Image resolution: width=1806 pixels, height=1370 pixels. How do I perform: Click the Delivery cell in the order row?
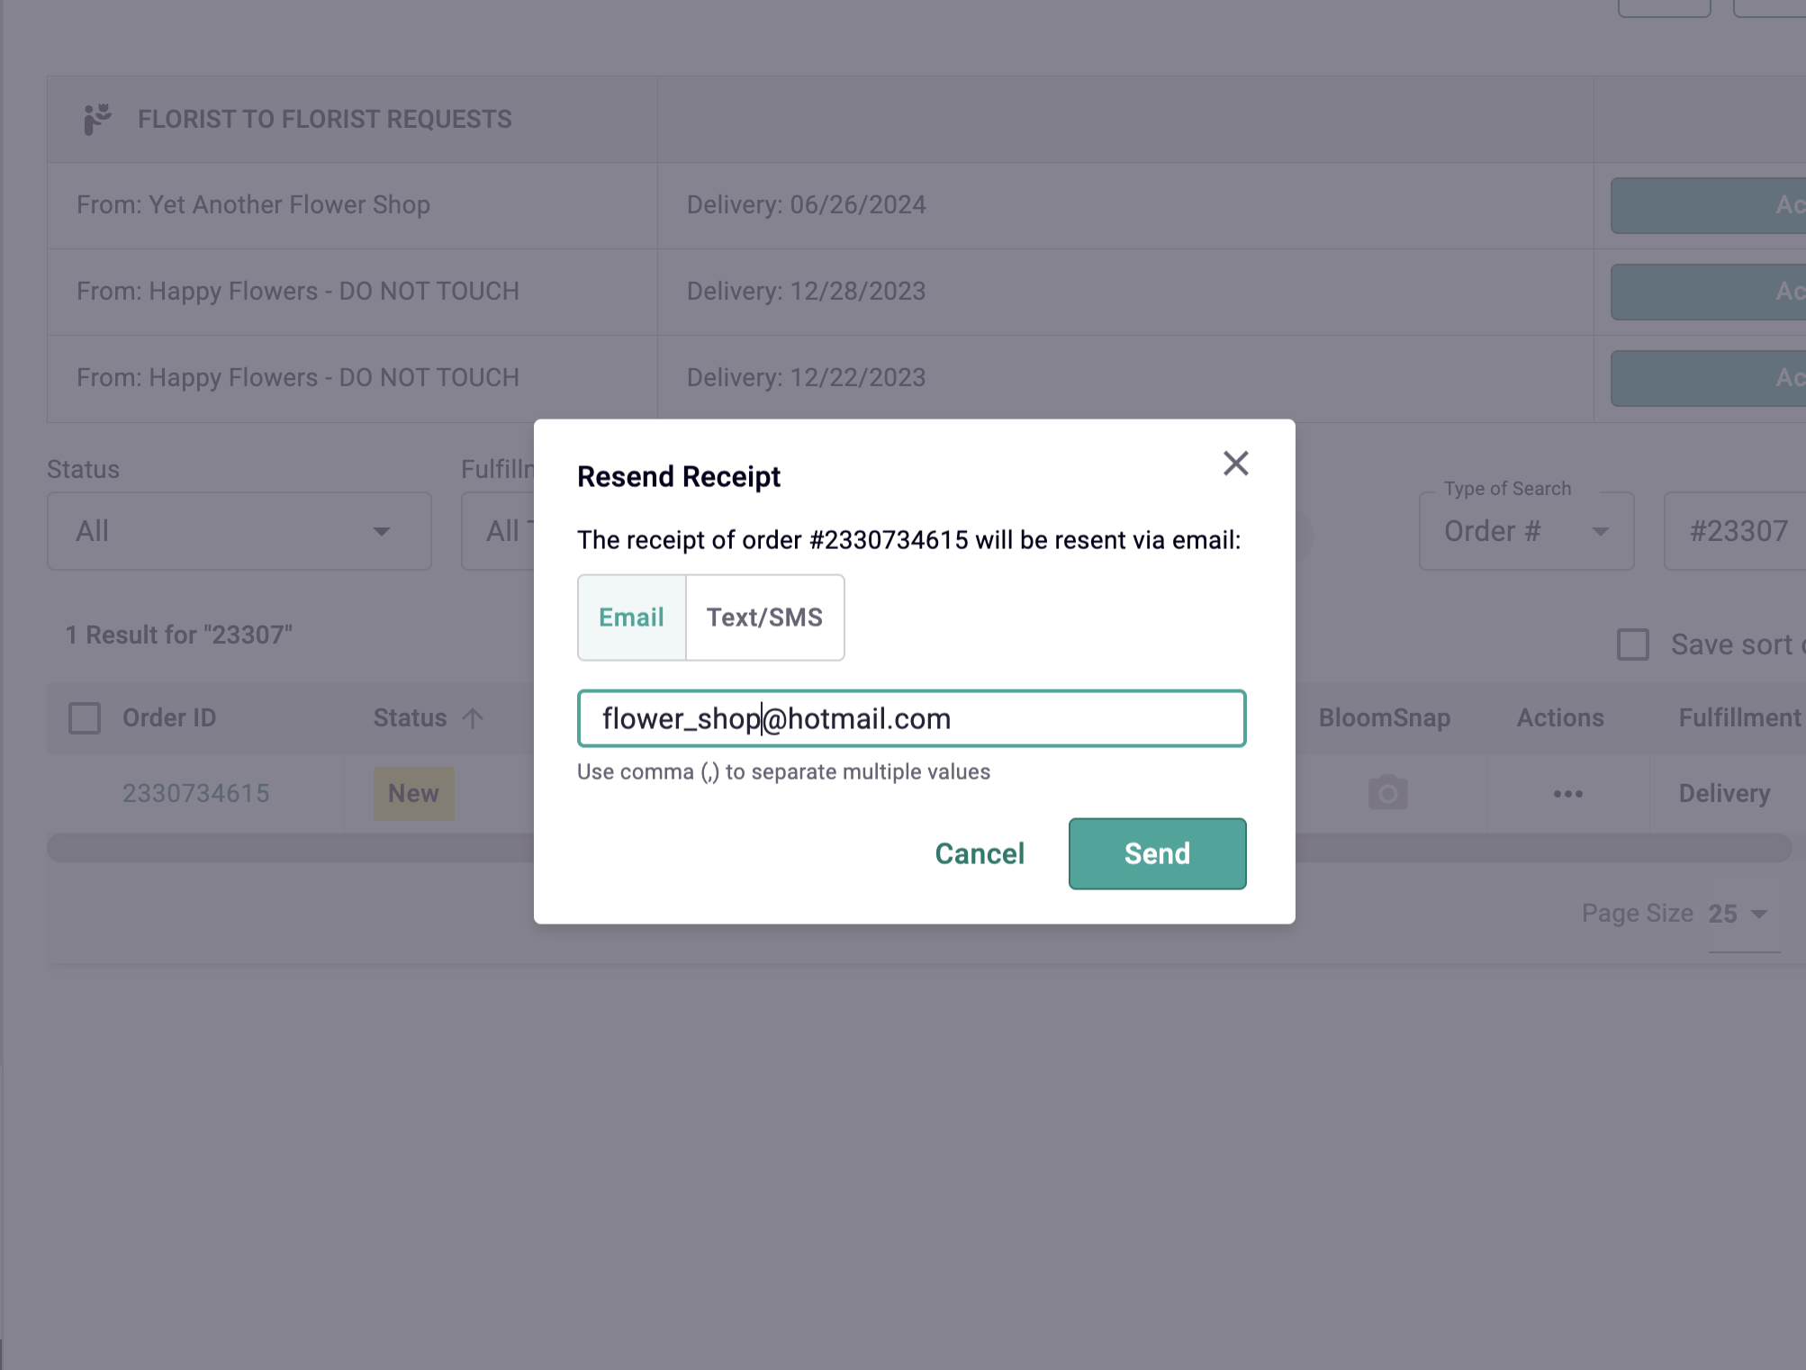coord(1724,793)
